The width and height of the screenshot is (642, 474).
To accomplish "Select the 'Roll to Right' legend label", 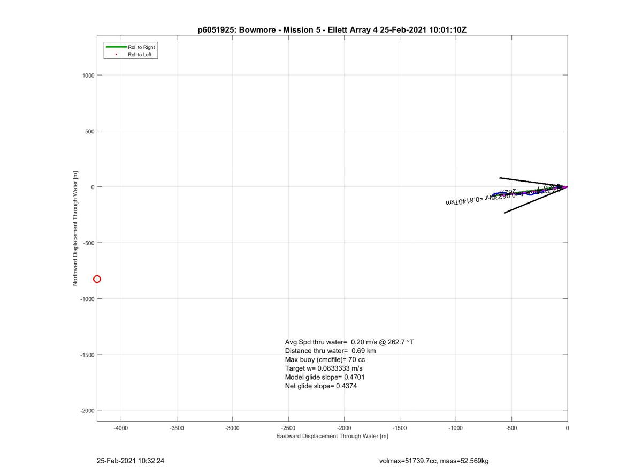I will [x=141, y=47].
